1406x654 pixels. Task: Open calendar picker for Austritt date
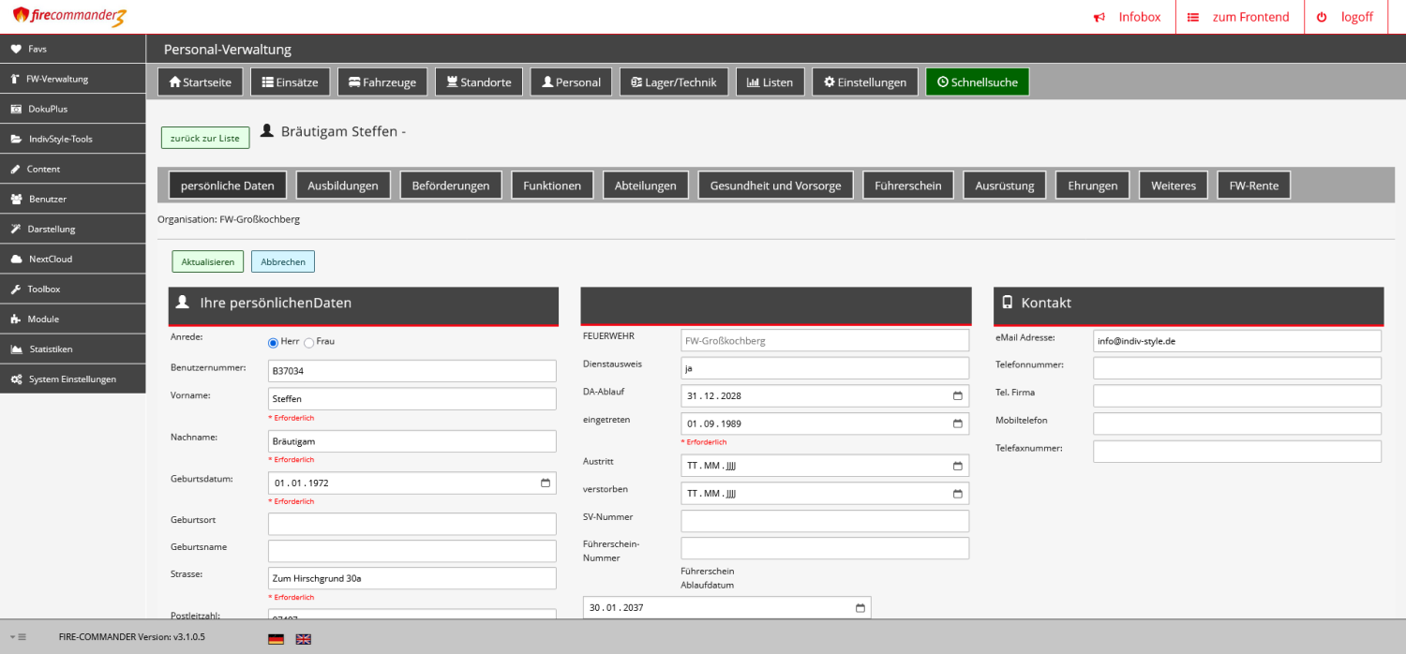tap(957, 466)
